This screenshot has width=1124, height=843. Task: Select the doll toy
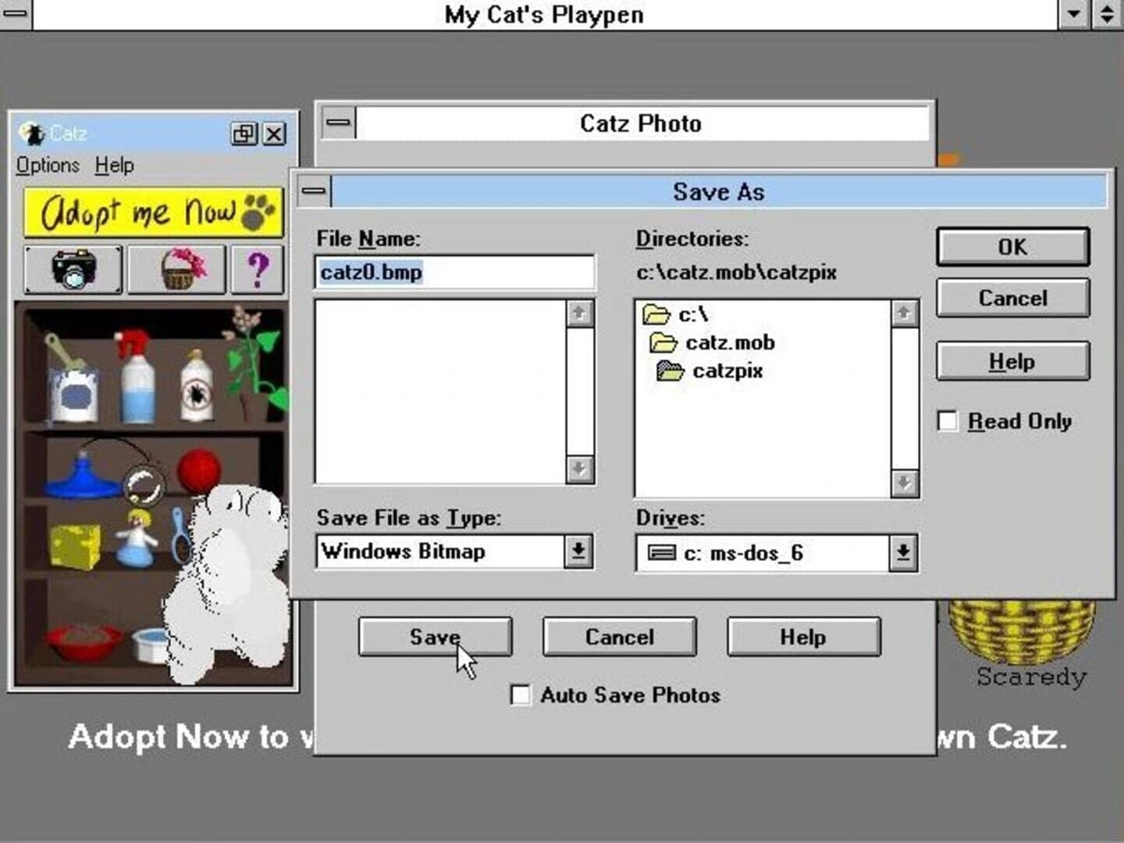135,539
